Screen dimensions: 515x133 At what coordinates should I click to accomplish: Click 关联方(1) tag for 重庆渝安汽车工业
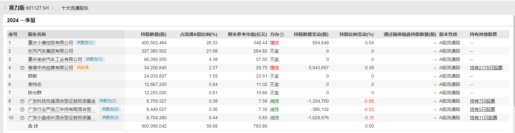click(x=94, y=59)
